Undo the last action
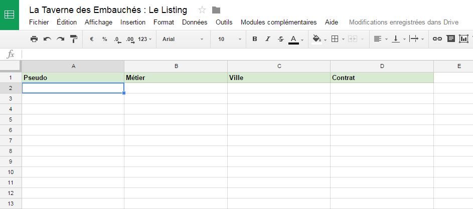The width and height of the screenshot is (473, 209). tap(47, 39)
